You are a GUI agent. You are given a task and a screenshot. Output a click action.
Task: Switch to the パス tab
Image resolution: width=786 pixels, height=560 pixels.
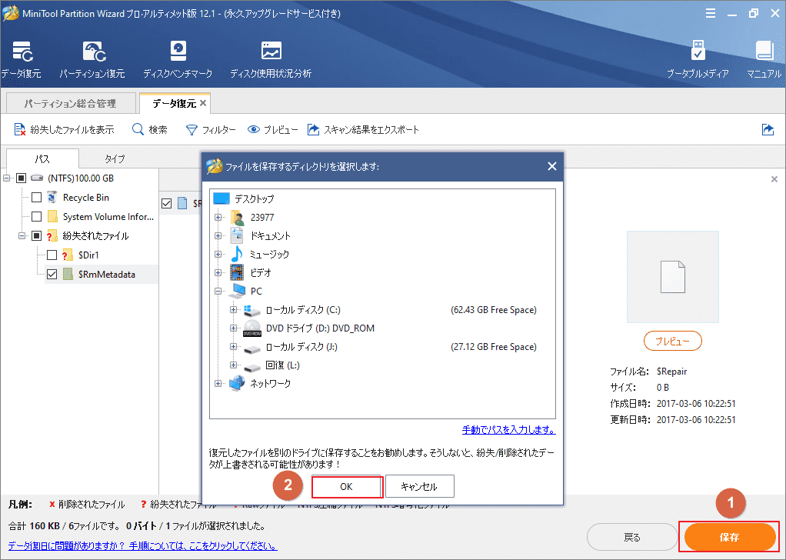42,158
